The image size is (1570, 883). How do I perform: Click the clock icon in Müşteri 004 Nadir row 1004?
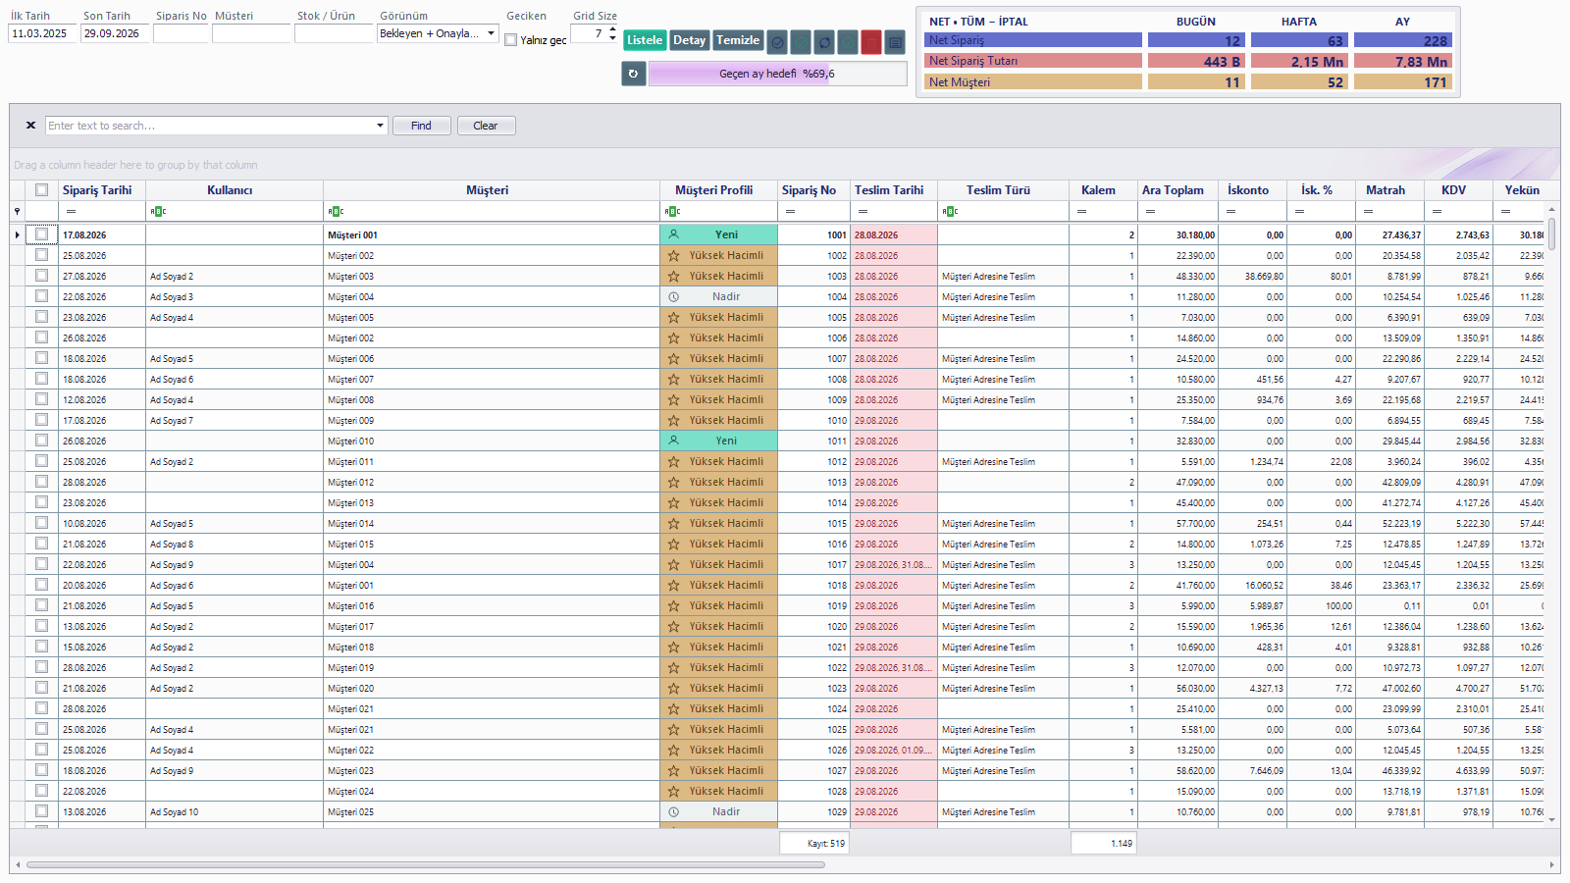[x=673, y=296]
